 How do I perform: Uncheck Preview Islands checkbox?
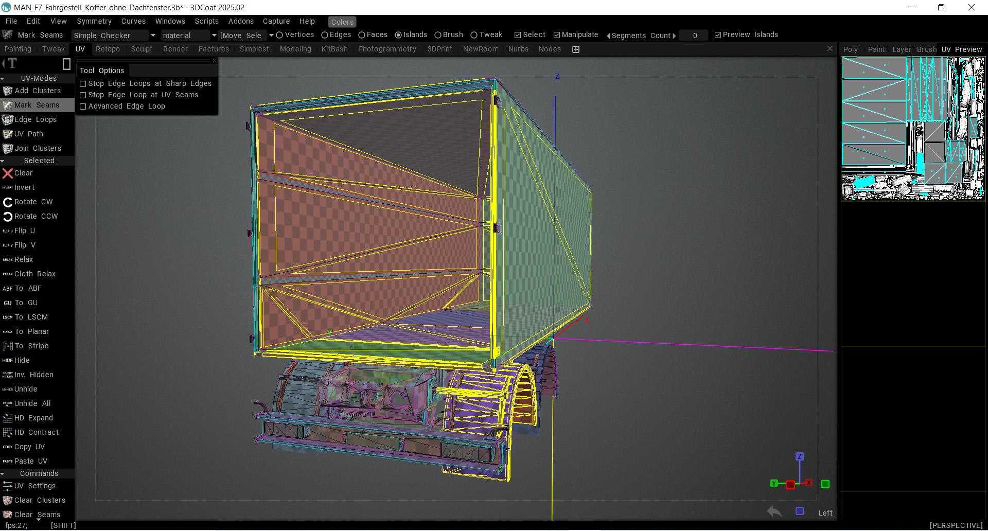click(718, 35)
